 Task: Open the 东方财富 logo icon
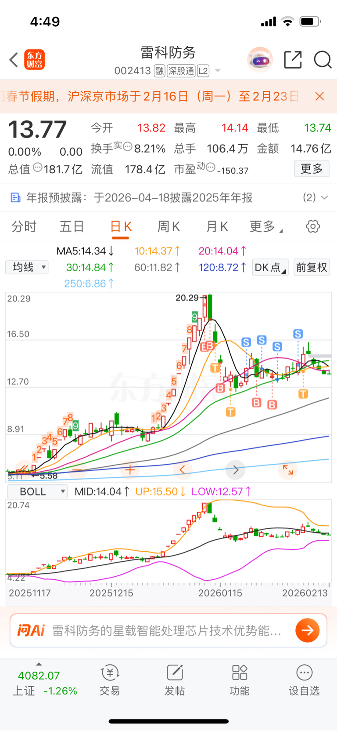coord(35,60)
